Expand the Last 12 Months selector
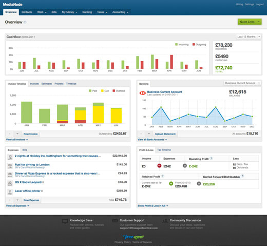 click(x=249, y=36)
